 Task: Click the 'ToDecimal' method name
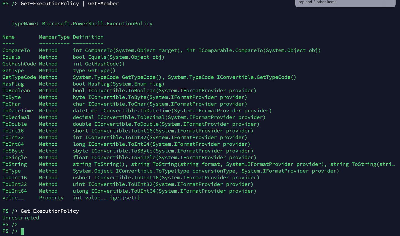pyautogui.click(x=16, y=117)
